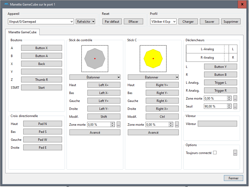The height and width of the screenshot is (187, 249).
Task: Click the yellow Stick C octagon preview
Action: 153,59
